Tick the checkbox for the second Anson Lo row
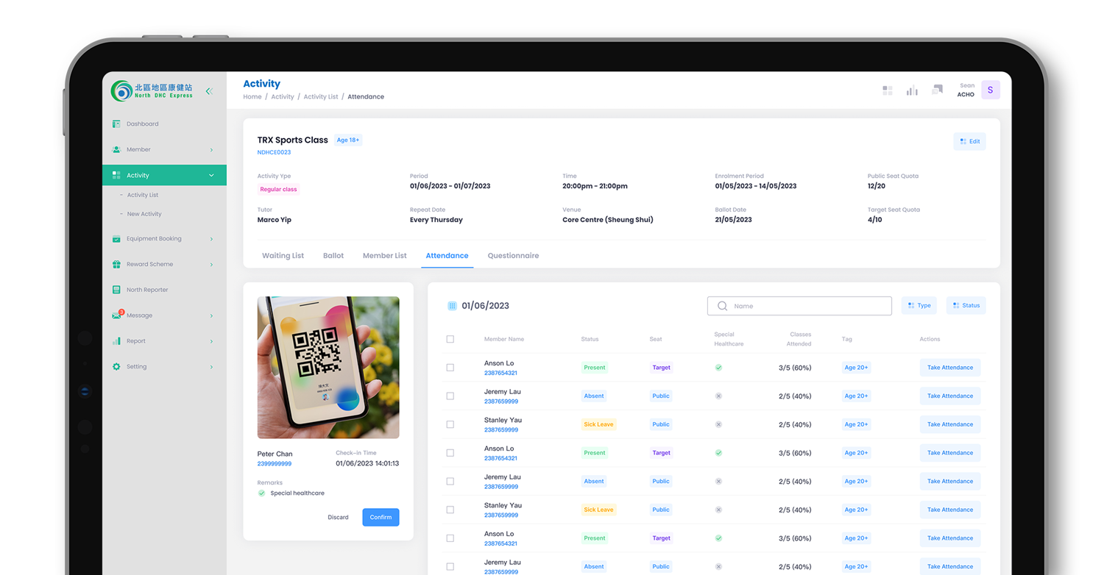This screenshot has height=575, width=1104. click(450, 453)
